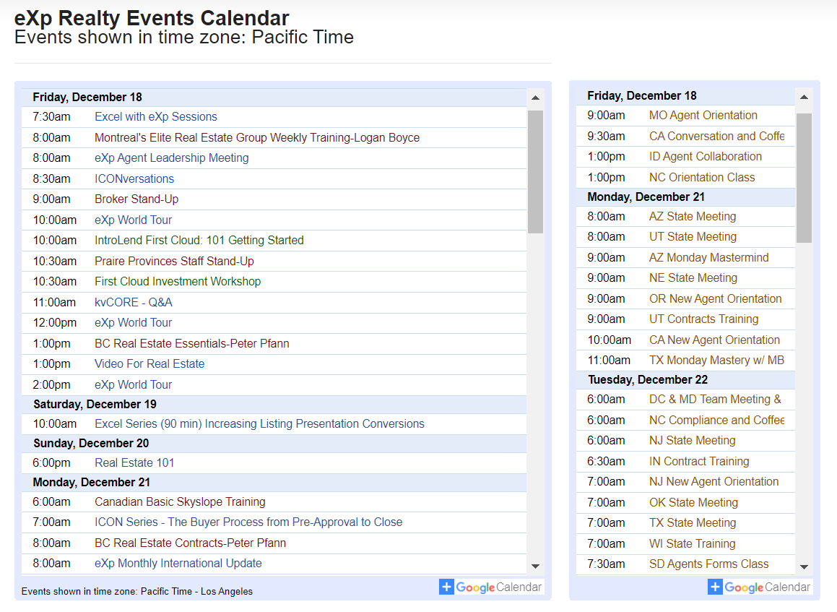837x612 pixels.
Task: Open the NJ New Agent Orientation event
Action: coord(714,482)
